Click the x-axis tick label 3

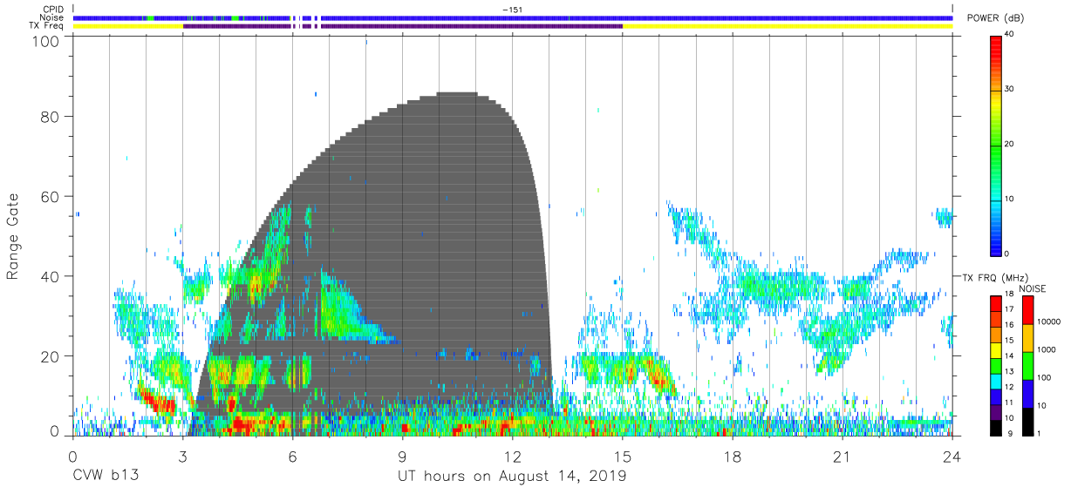(x=182, y=455)
